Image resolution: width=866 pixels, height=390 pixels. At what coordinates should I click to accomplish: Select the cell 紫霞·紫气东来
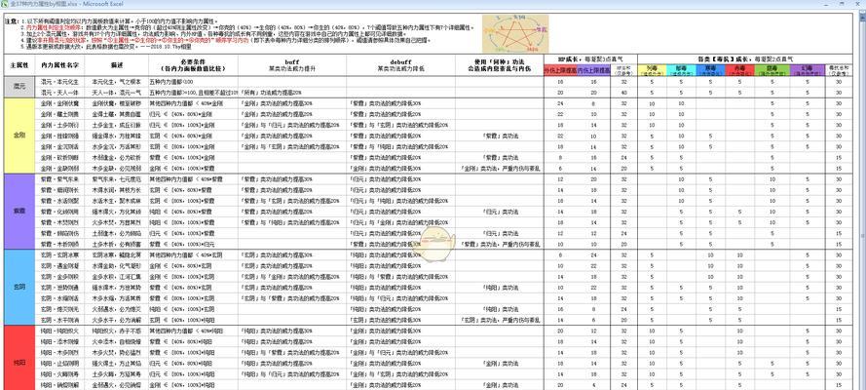click(60, 179)
